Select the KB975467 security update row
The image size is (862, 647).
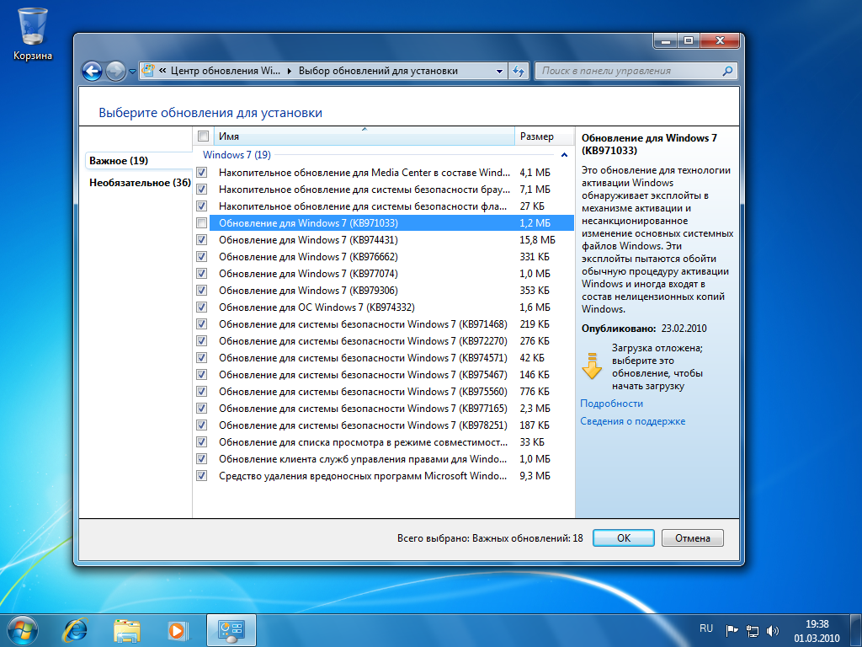point(384,375)
